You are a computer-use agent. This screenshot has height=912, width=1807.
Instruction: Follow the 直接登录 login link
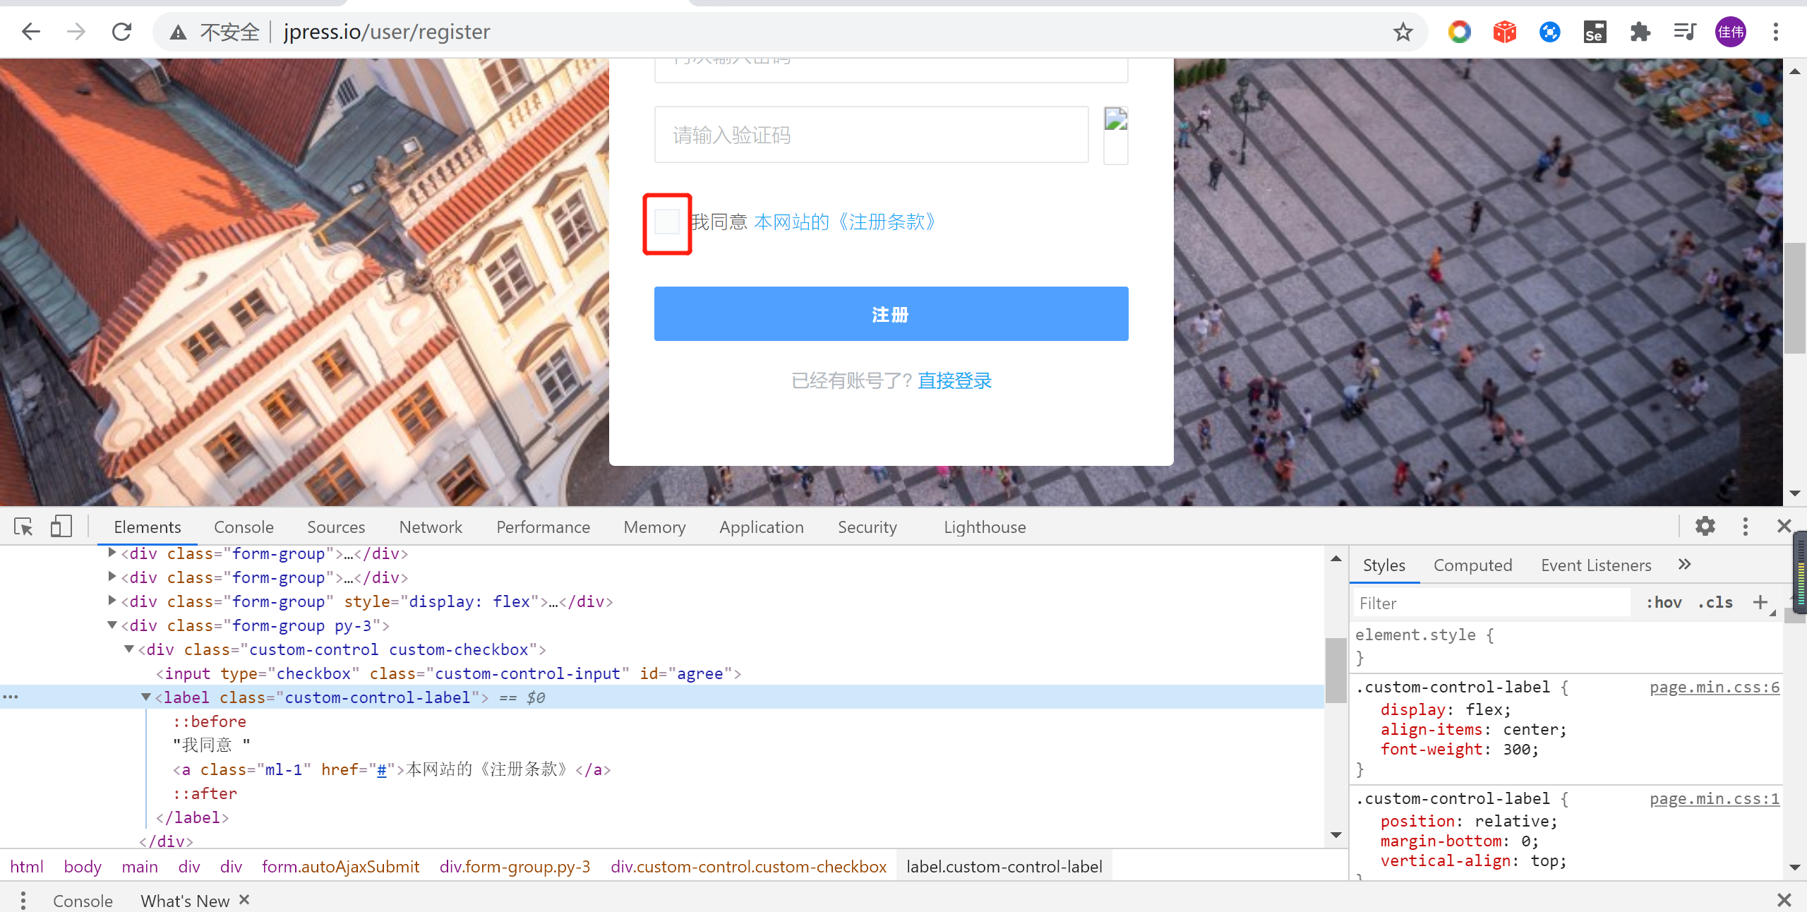point(954,381)
